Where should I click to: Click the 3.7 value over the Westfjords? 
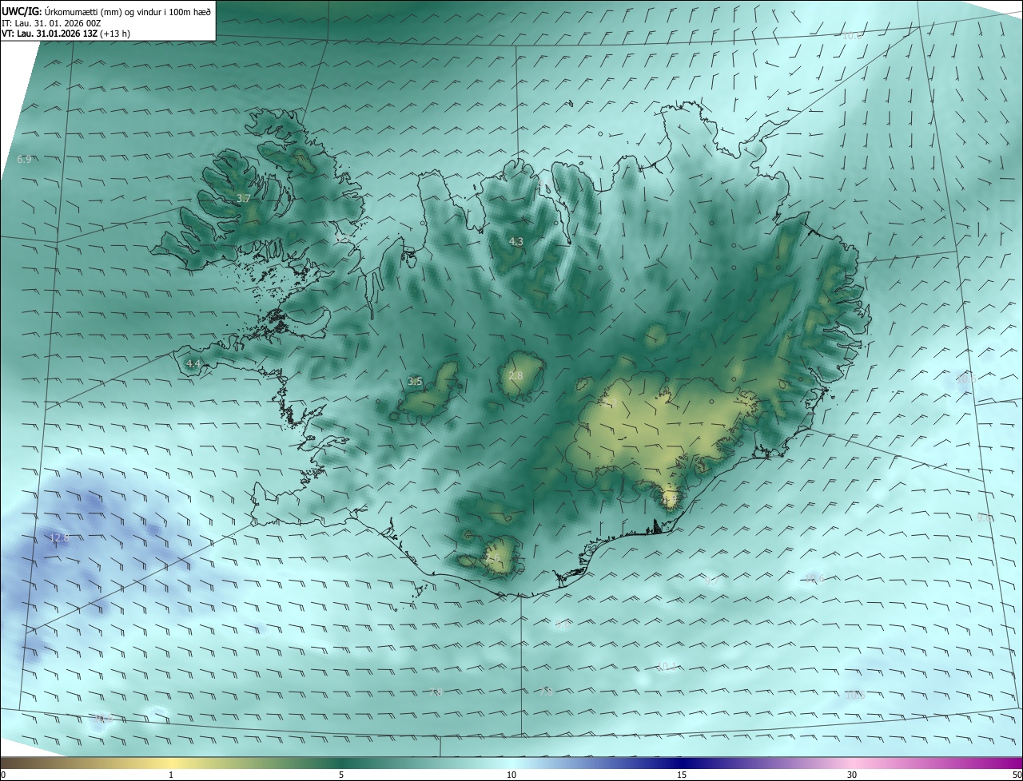(244, 198)
